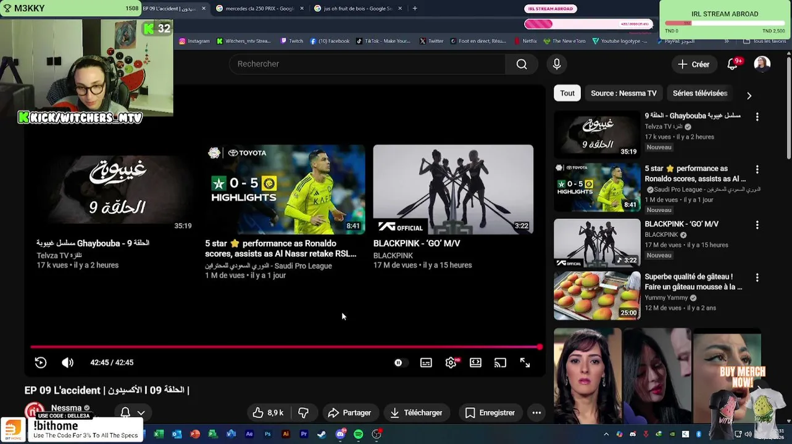Image resolution: width=792 pixels, height=444 pixels.
Task: Play end-screen Ronaldo highlights suggestion
Action: tap(285, 189)
